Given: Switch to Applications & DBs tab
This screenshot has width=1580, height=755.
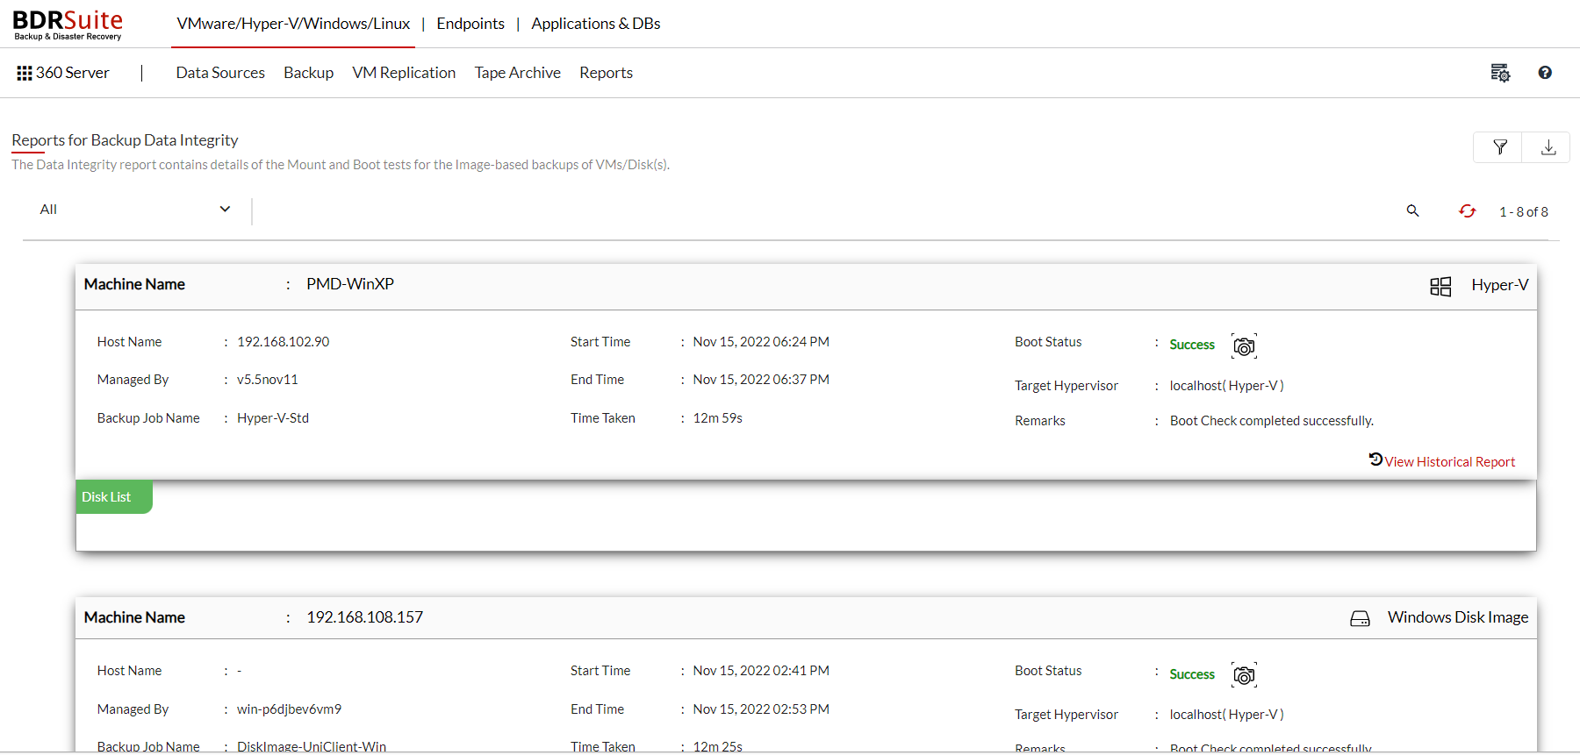Looking at the screenshot, I should coord(596,24).
